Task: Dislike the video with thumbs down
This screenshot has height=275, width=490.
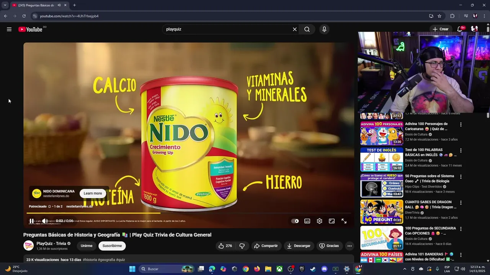Action: click(242, 246)
